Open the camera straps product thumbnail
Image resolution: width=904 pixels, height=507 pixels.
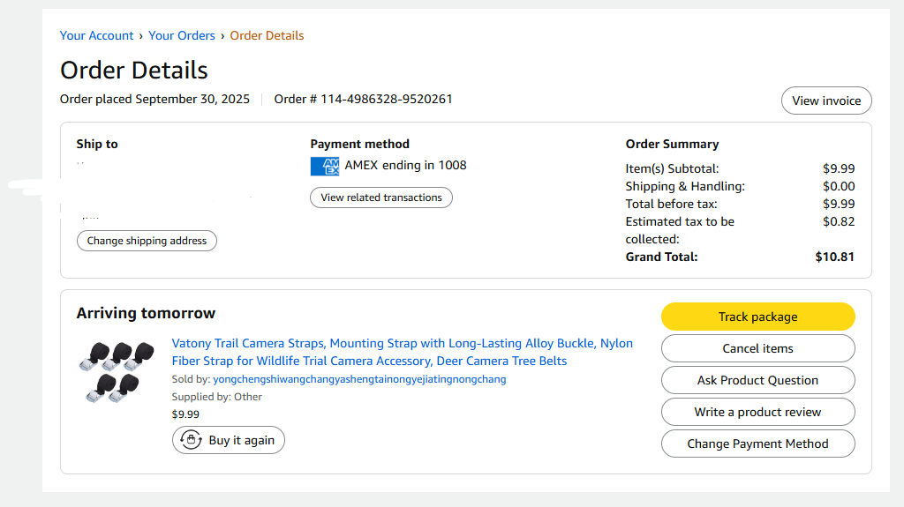pos(117,371)
